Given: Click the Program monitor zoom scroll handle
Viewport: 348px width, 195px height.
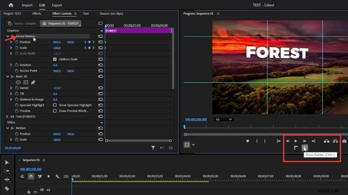Looking at the screenshot, I should click(x=185, y=134).
